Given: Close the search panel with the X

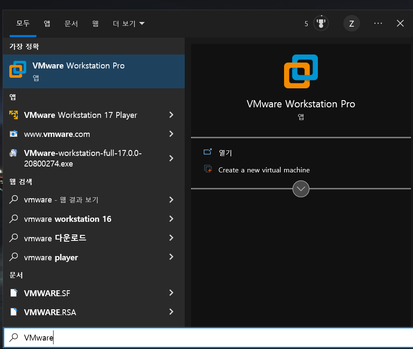Looking at the screenshot, I should pos(400,23).
